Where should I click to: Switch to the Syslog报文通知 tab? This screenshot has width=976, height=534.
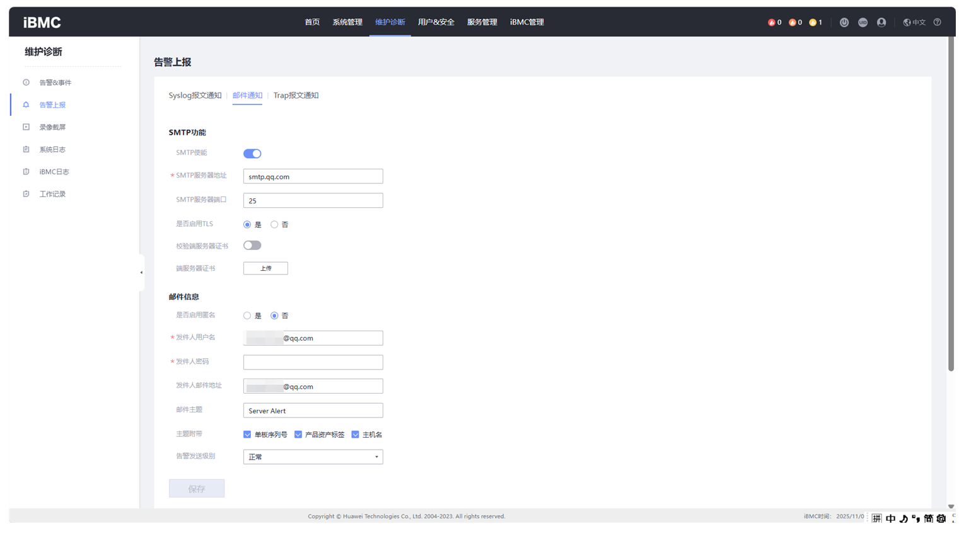pos(195,96)
